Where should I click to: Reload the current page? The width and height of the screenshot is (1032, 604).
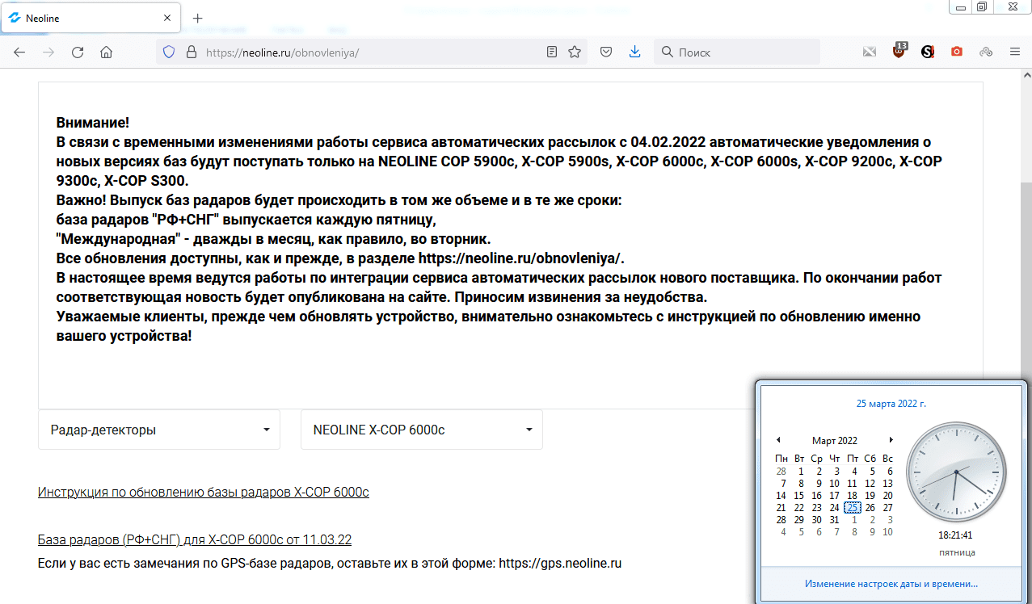pos(78,52)
